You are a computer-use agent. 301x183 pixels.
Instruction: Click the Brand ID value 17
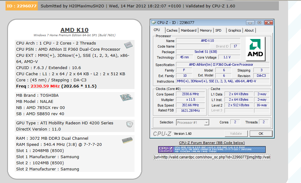click(x=235, y=46)
